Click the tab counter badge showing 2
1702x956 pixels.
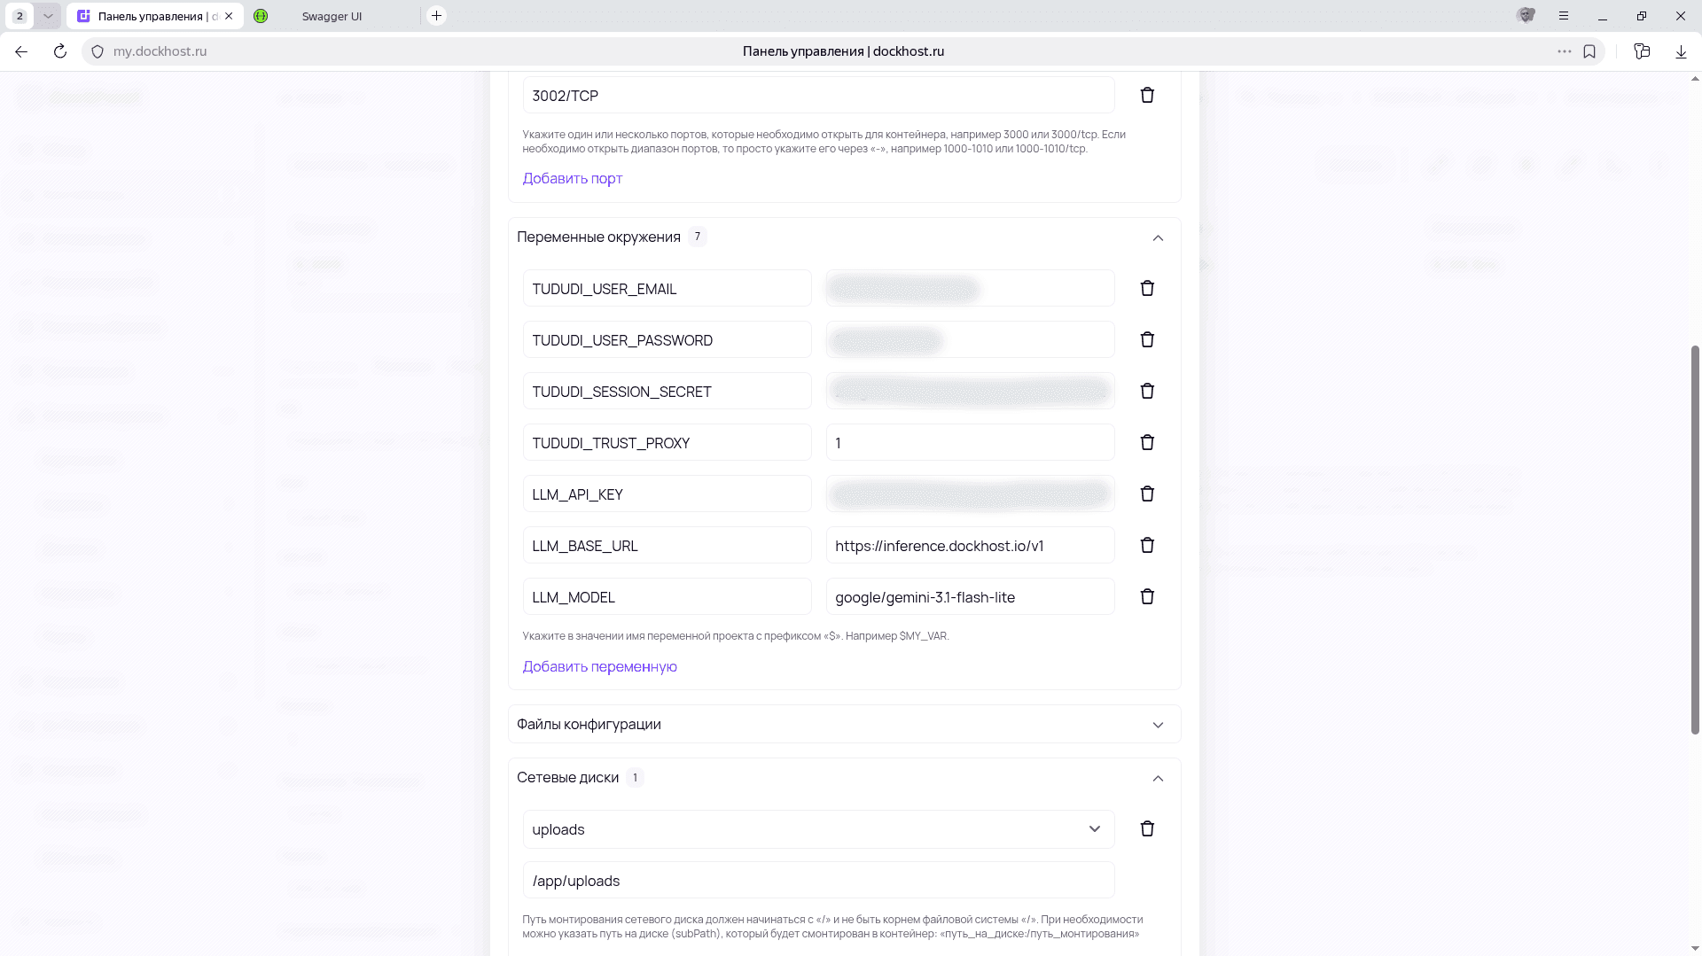pyautogui.click(x=20, y=16)
